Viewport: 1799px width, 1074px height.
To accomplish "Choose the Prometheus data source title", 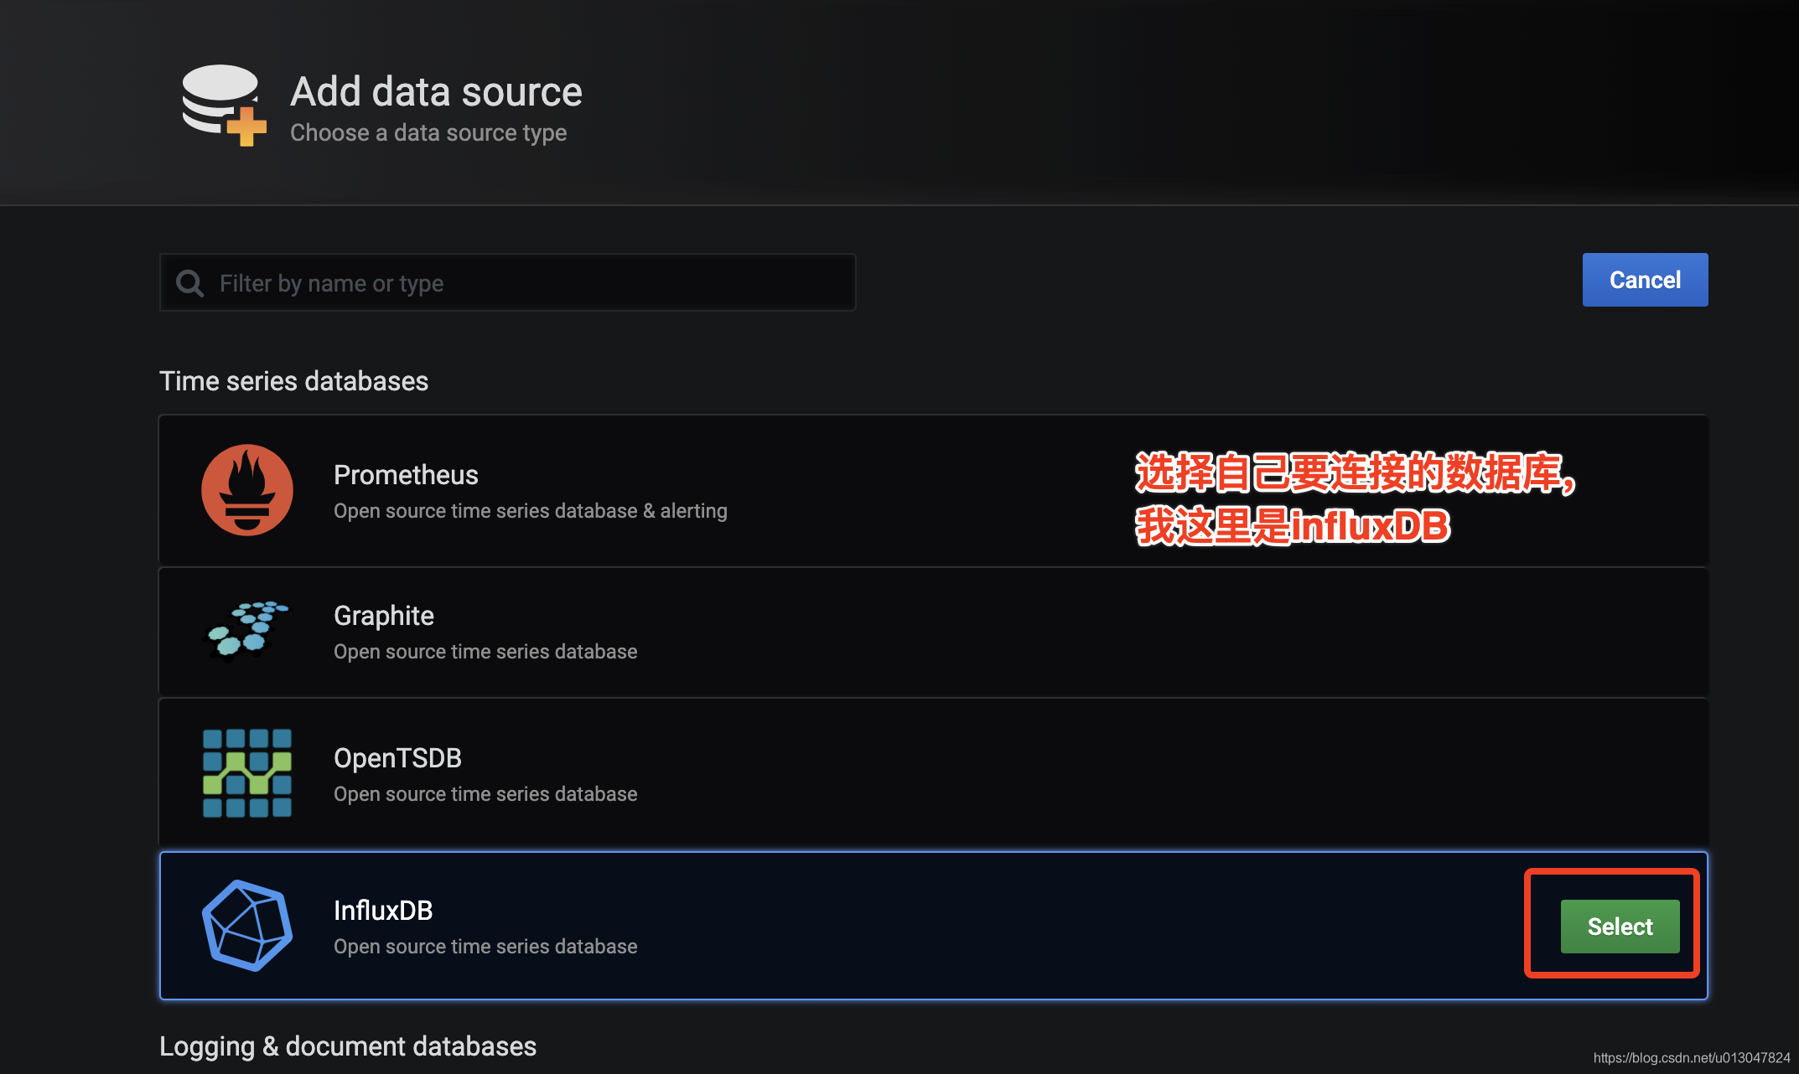I will pyautogui.click(x=406, y=475).
